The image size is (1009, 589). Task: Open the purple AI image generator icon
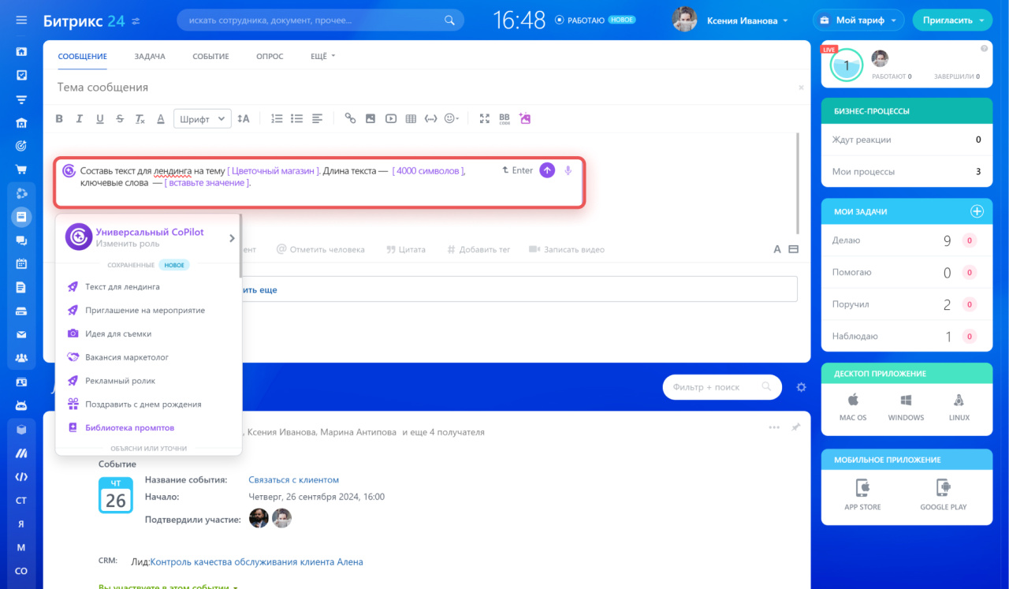[525, 119]
